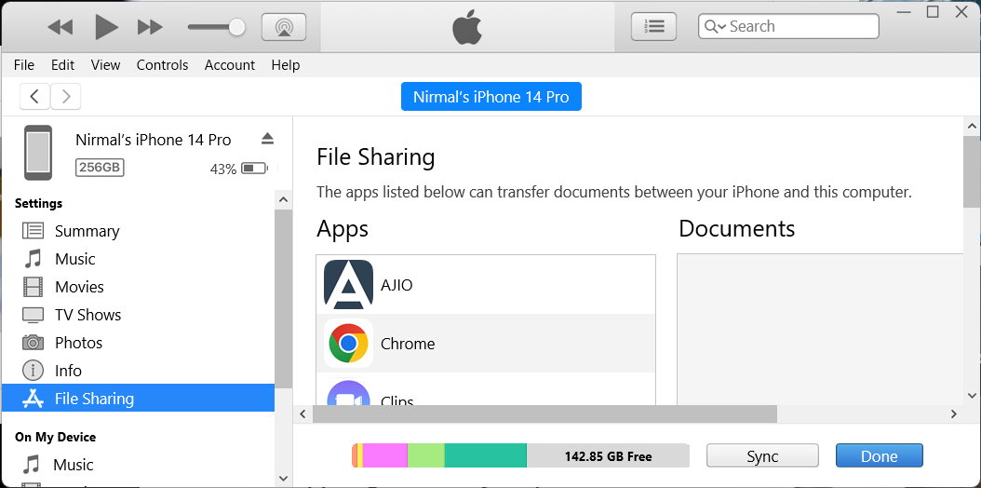Click the File Sharing app-store icon
The image size is (981, 488).
point(34,398)
